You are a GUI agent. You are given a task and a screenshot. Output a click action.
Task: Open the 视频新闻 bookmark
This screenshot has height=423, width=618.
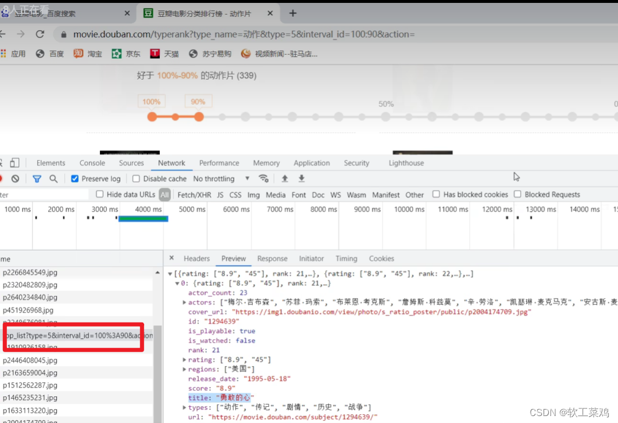click(279, 53)
